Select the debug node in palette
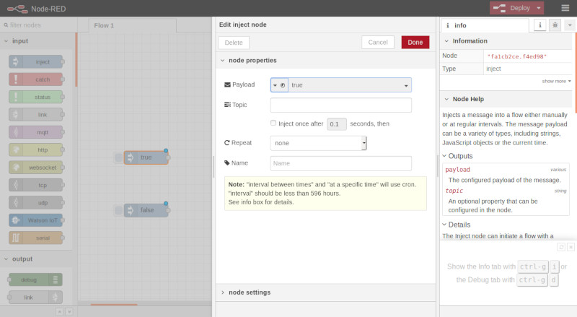Viewport: 577px width, 317px height. point(35,279)
